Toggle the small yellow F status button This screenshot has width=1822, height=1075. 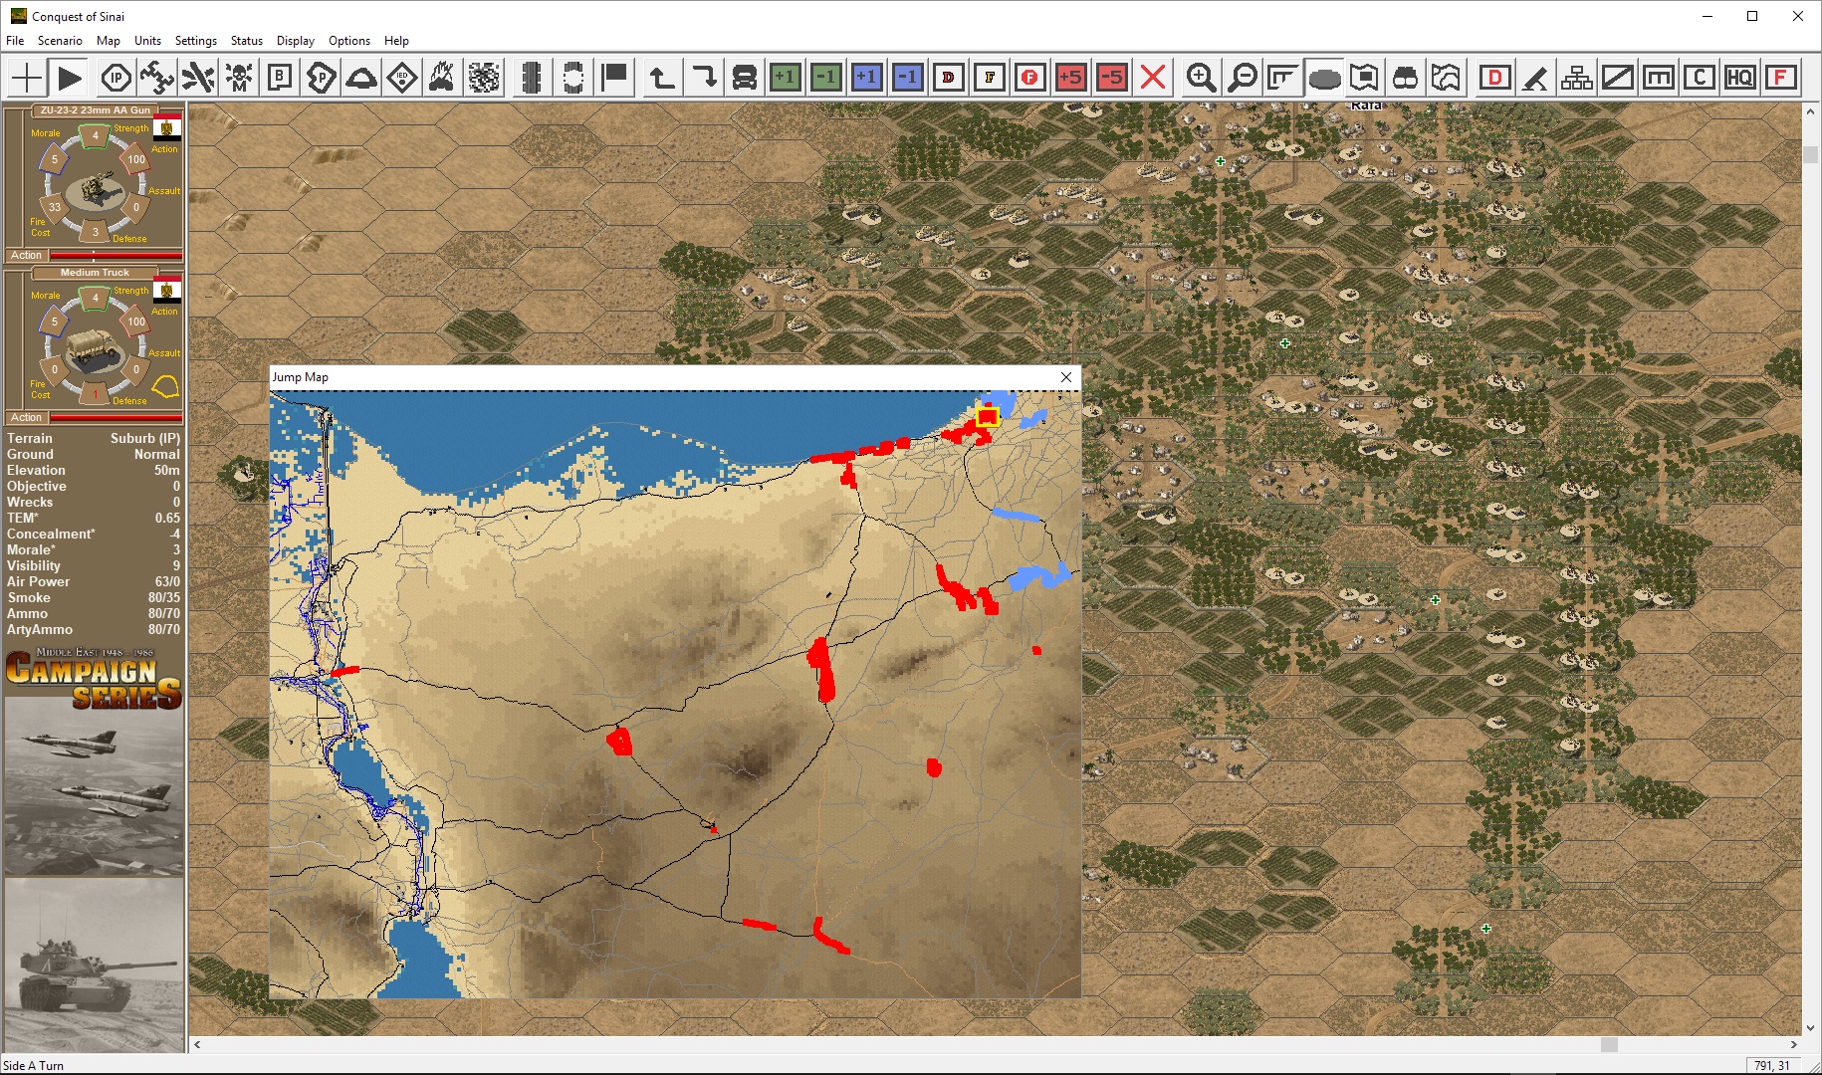click(989, 77)
